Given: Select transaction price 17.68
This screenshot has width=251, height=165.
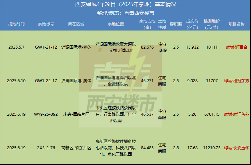Looking at the screenshot, I should pyautogui.click(x=192, y=148).
